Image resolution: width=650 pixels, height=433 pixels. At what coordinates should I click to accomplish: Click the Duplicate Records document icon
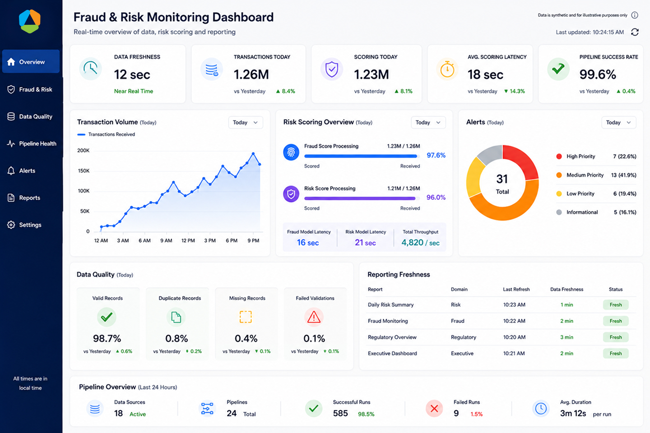176,317
